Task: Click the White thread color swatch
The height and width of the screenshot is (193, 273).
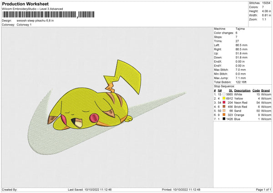Action: [224, 94]
